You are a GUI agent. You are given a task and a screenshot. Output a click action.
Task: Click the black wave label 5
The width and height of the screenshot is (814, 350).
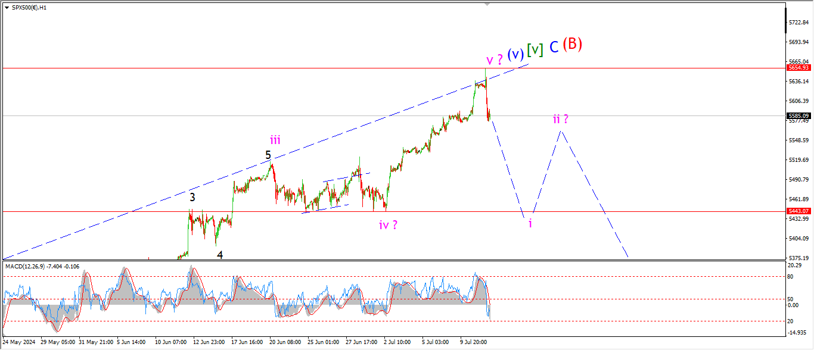pos(268,155)
